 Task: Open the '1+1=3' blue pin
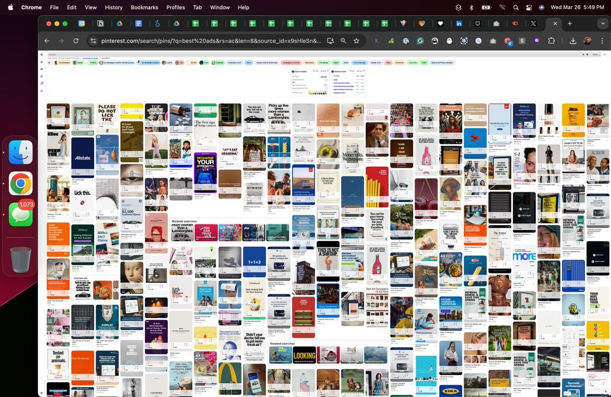pyautogui.click(x=254, y=261)
